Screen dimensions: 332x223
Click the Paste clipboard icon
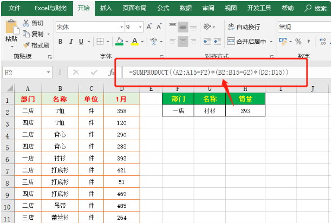pyautogui.click(x=11, y=27)
